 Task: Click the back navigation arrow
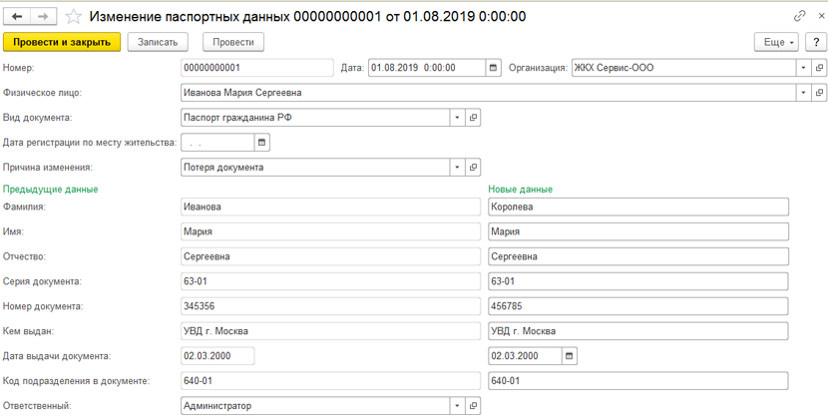[17, 17]
